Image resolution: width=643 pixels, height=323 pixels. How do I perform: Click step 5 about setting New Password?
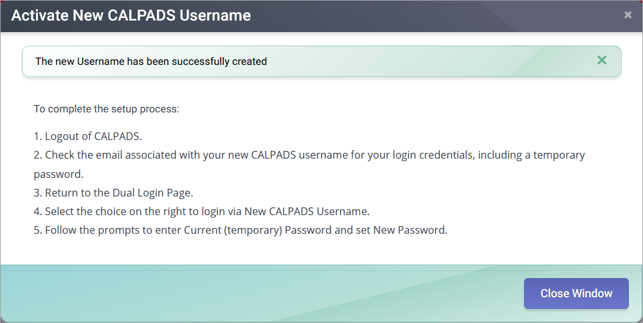(x=240, y=230)
